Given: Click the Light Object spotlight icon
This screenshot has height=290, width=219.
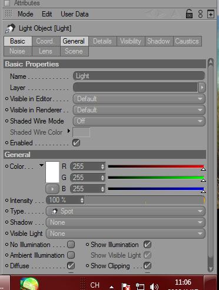Looking at the screenshot, I should tap(10, 28).
